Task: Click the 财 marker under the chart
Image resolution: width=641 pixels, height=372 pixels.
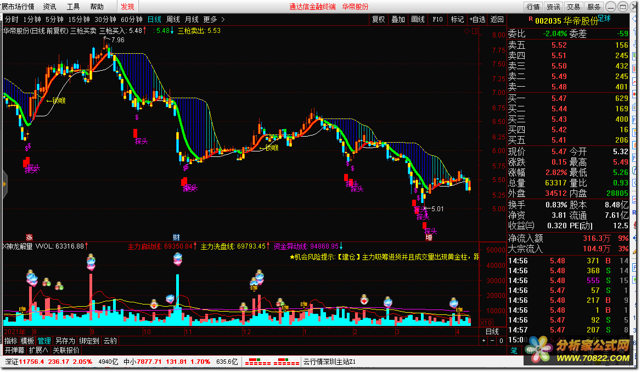Action: [x=176, y=237]
